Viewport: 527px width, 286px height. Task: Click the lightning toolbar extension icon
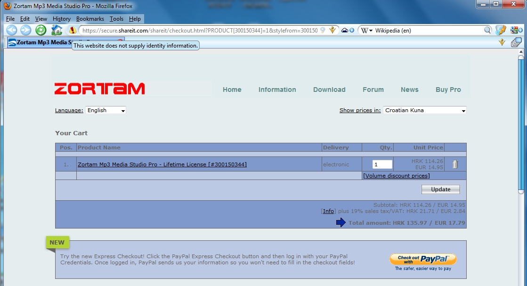pos(501,30)
